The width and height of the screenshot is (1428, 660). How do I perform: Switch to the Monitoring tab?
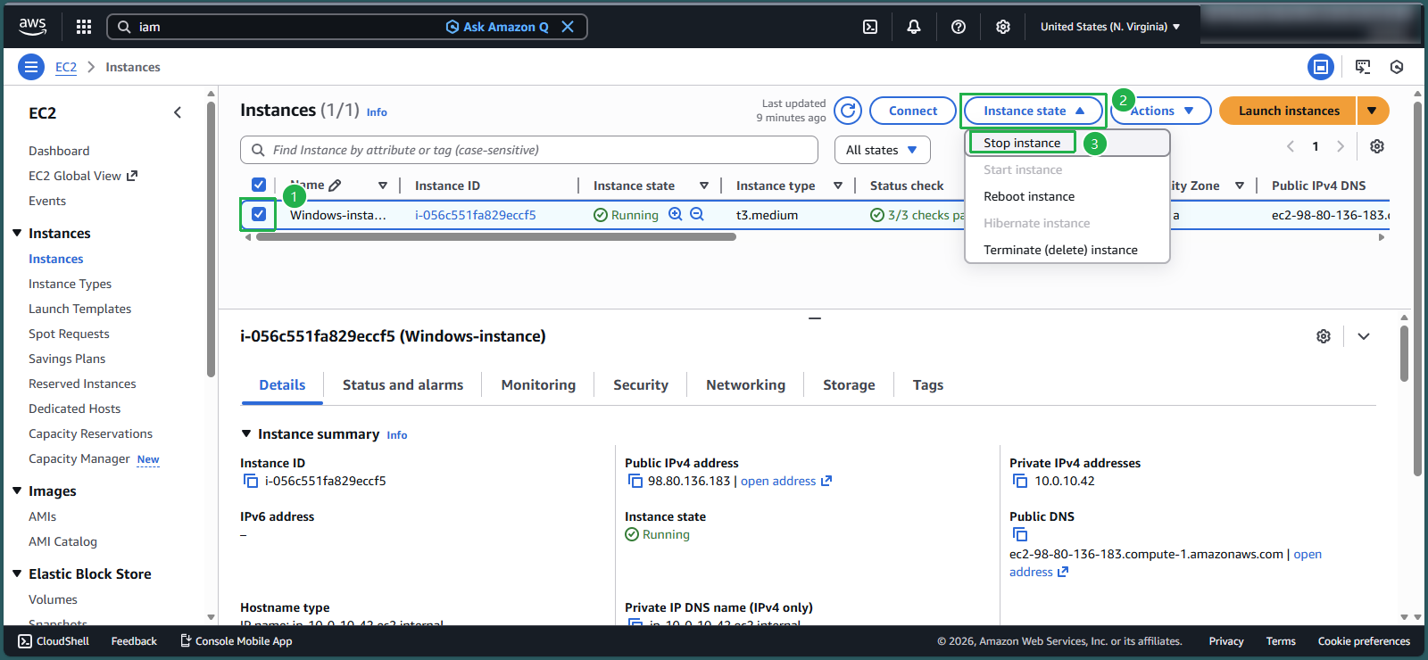point(538,384)
